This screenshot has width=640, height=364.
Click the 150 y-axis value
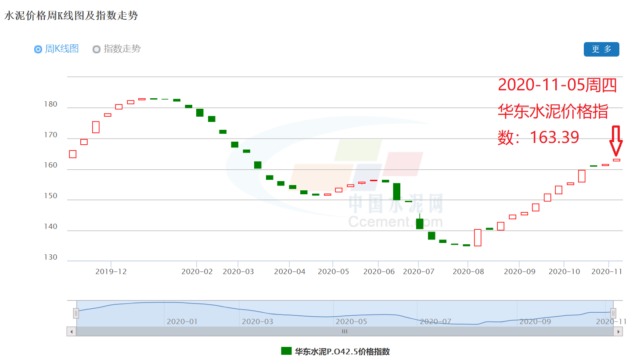(x=51, y=196)
